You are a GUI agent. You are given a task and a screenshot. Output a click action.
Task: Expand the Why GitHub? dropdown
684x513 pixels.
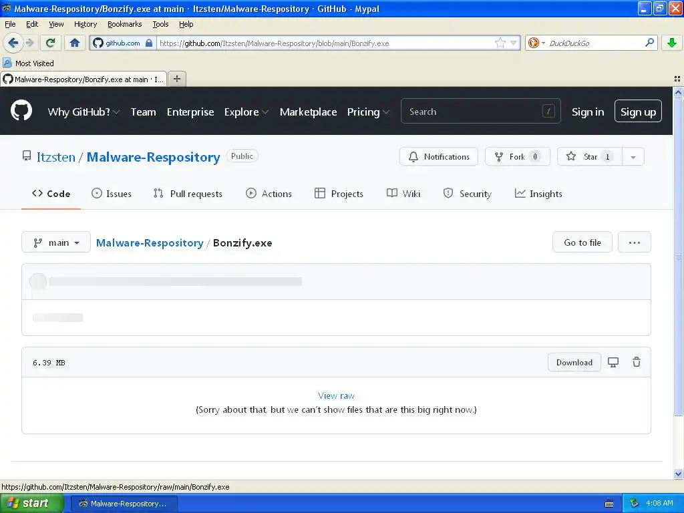(x=83, y=112)
